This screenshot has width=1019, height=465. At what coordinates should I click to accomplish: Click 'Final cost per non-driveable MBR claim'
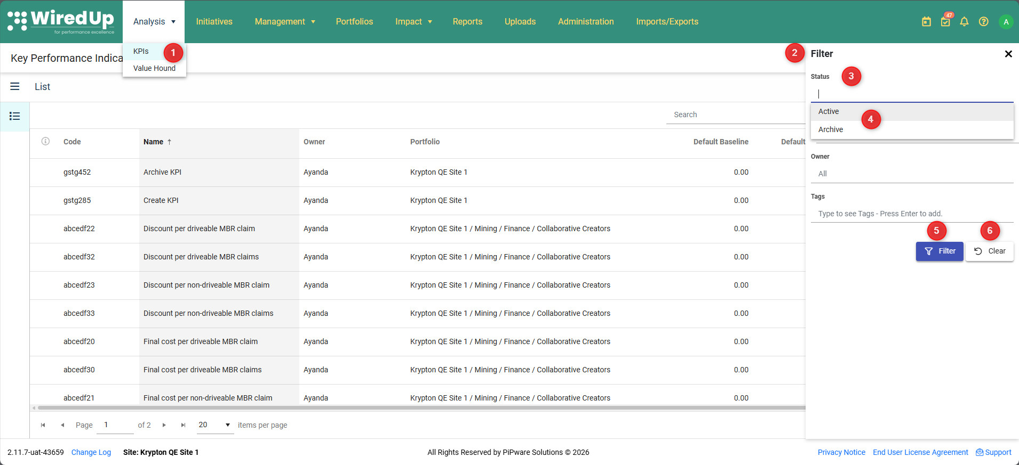[x=208, y=398]
